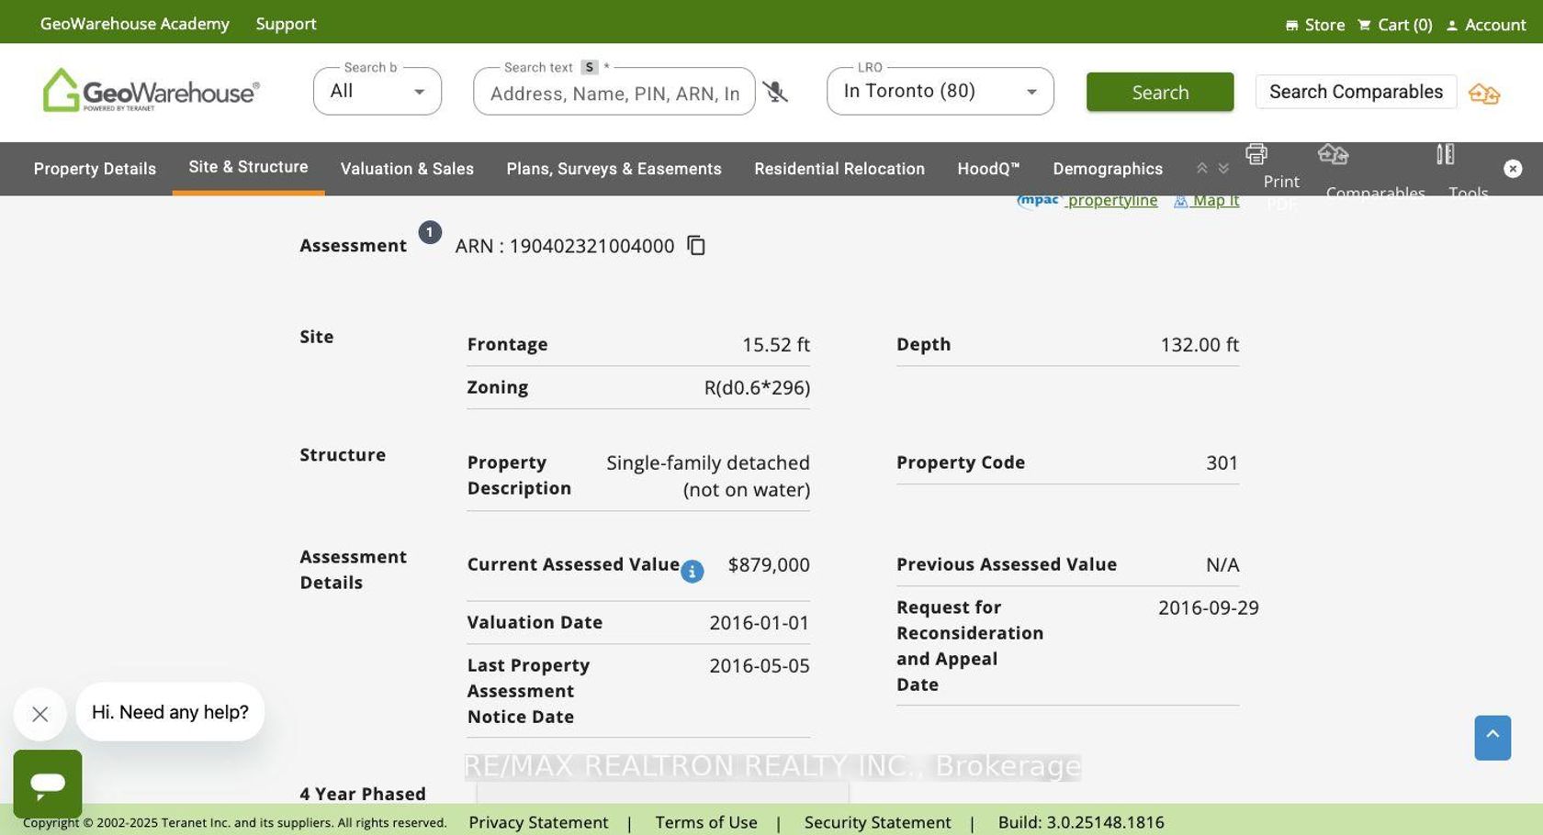
Task: Collapse sections with double up chevron
Action: tap(1201, 169)
